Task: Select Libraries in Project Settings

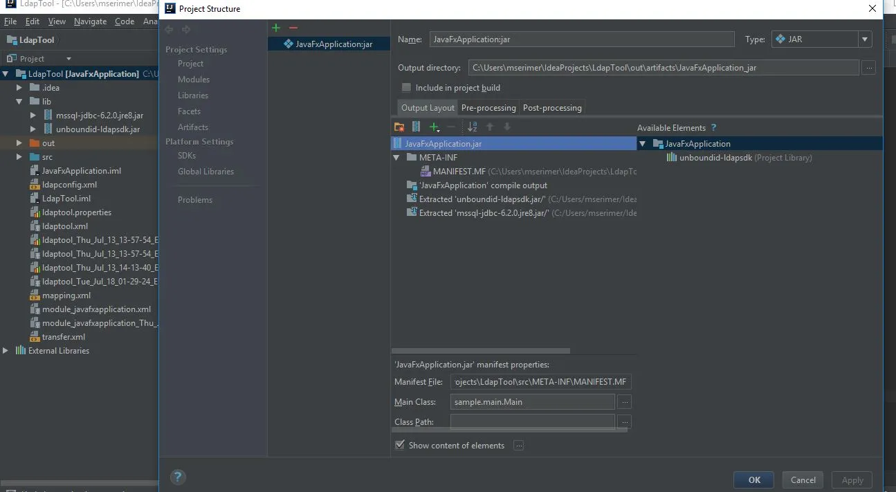Action: click(x=193, y=95)
